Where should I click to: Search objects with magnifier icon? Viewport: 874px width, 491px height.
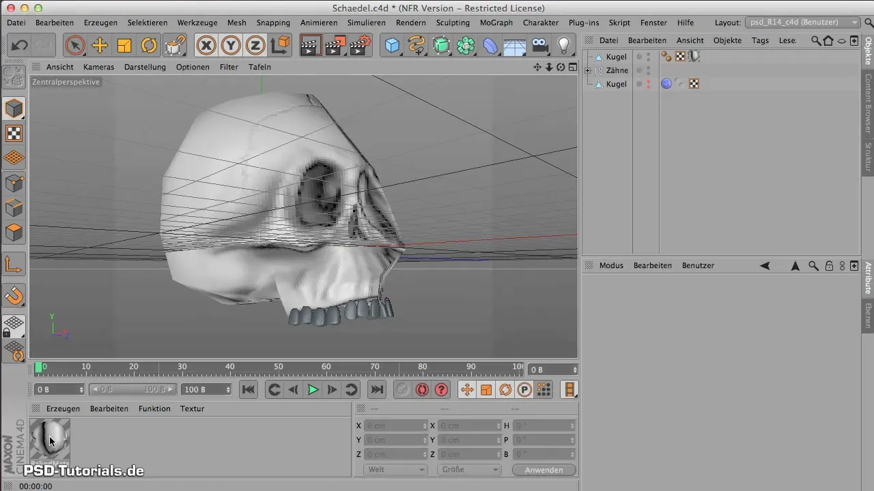point(816,41)
